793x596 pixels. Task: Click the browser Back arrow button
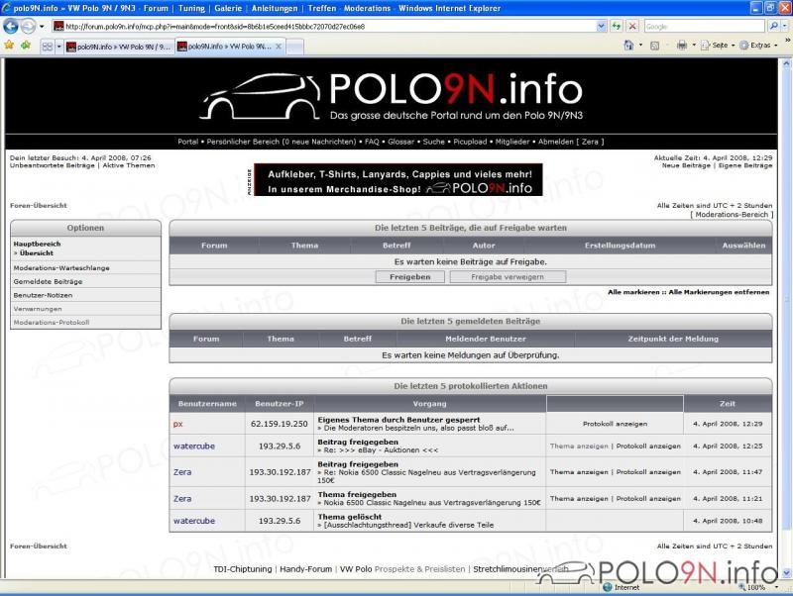(x=11, y=27)
